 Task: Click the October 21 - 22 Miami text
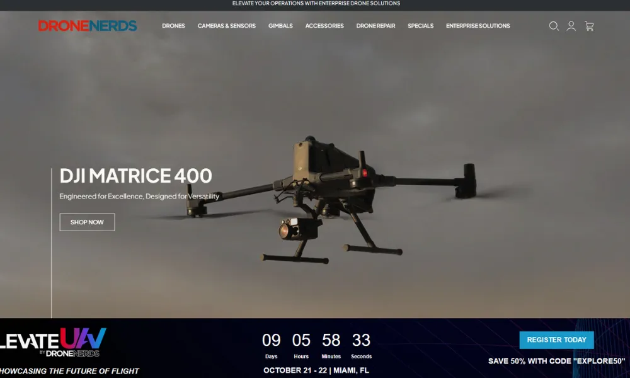pyautogui.click(x=316, y=370)
